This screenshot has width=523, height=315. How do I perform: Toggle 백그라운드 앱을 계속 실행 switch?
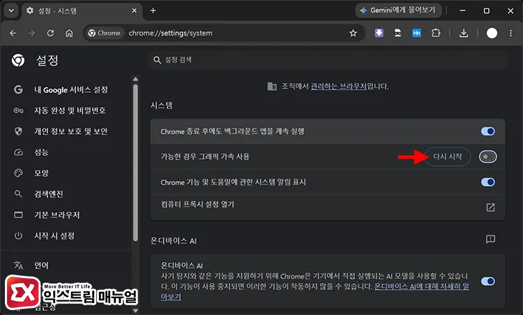pyautogui.click(x=487, y=131)
